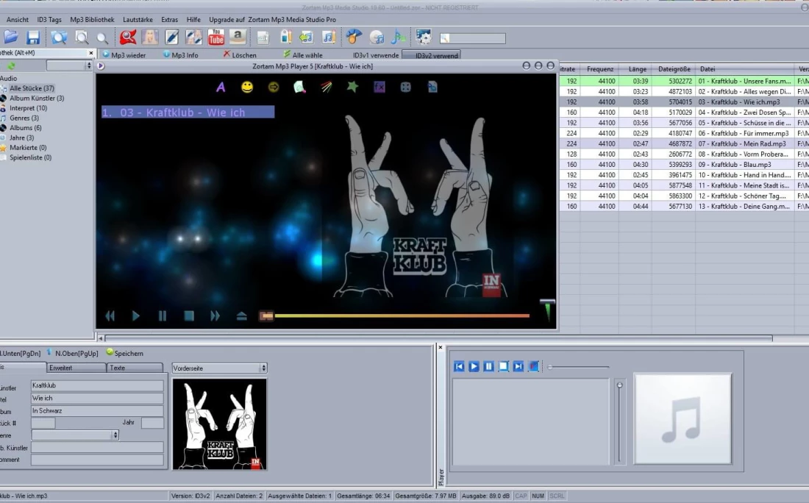This screenshot has height=503, width=809.
Task: Click the YouTube toolbar icon
Action: click(x=216, y=37)
